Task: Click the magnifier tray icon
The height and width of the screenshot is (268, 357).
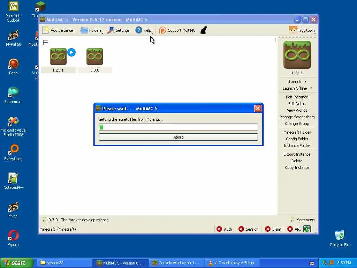Action: point(331,263)
